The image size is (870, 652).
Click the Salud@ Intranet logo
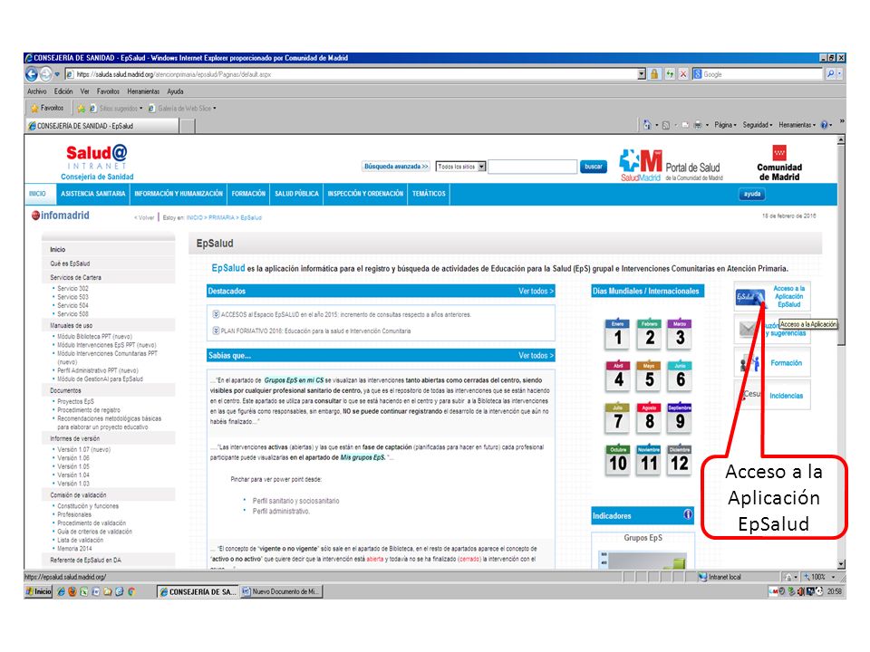click(97, 162)
